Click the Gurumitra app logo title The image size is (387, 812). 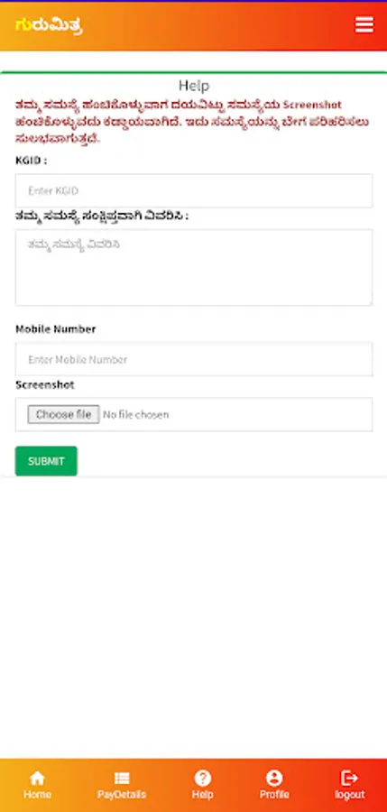pos(50,24)
